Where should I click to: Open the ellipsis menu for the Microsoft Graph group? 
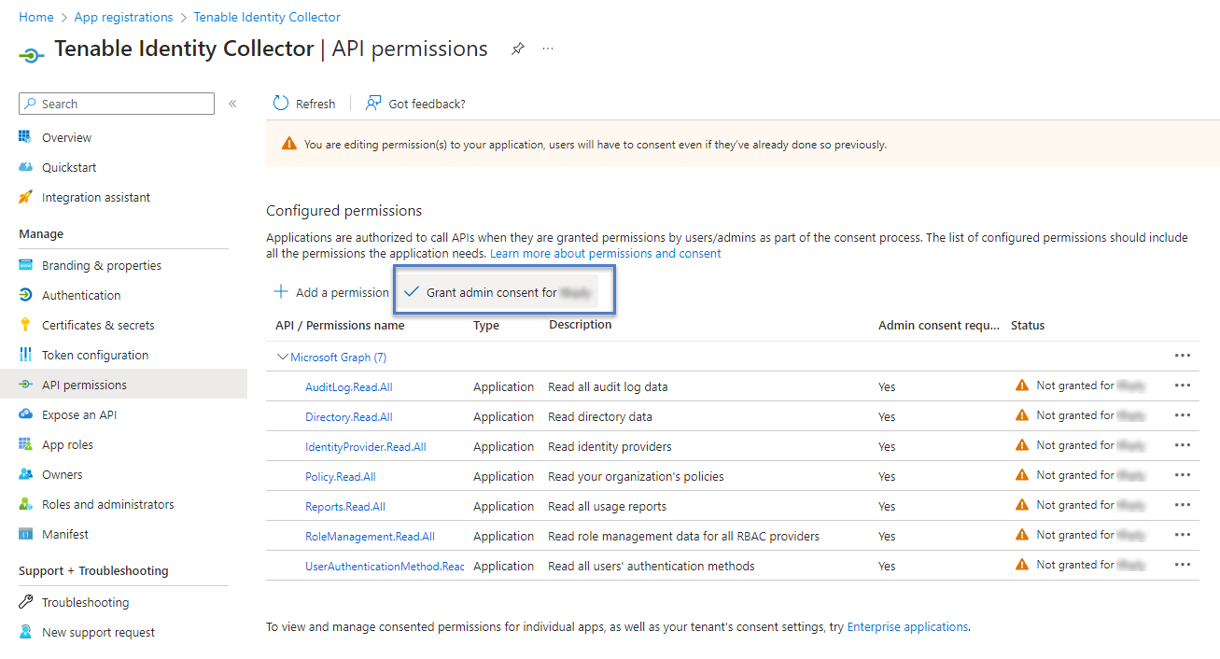pos(1183,356)
